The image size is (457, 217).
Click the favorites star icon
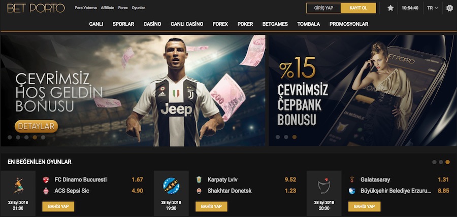coord(390,8)
